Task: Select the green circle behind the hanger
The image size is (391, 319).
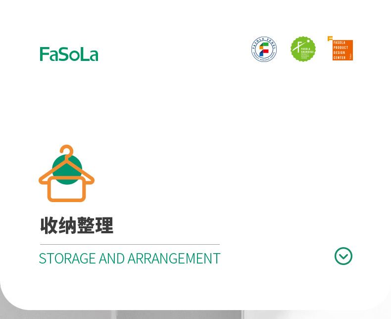Action: tap(67, 170)
